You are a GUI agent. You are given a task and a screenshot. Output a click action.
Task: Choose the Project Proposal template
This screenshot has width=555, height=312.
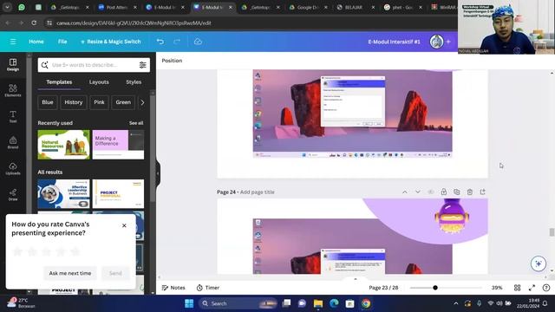118,194
